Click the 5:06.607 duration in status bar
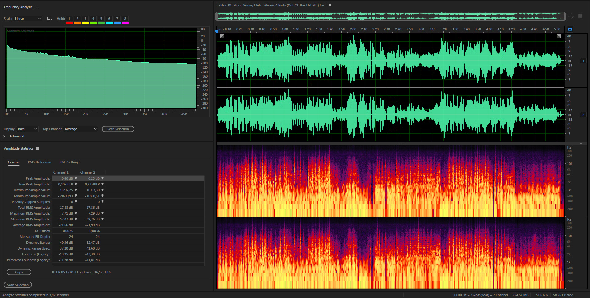590x298 pixels. (542, 295)
